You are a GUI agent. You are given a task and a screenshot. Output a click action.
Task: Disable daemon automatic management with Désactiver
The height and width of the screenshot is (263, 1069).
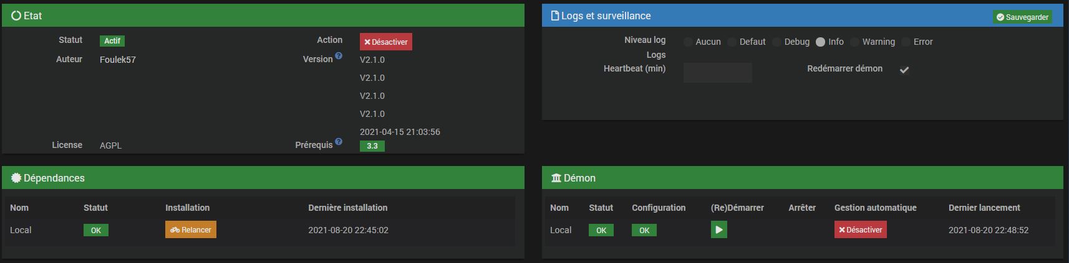(860, 230)
